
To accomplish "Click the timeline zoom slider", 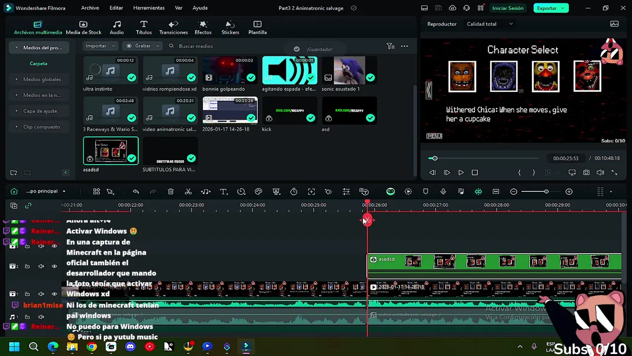I will 541,191.
